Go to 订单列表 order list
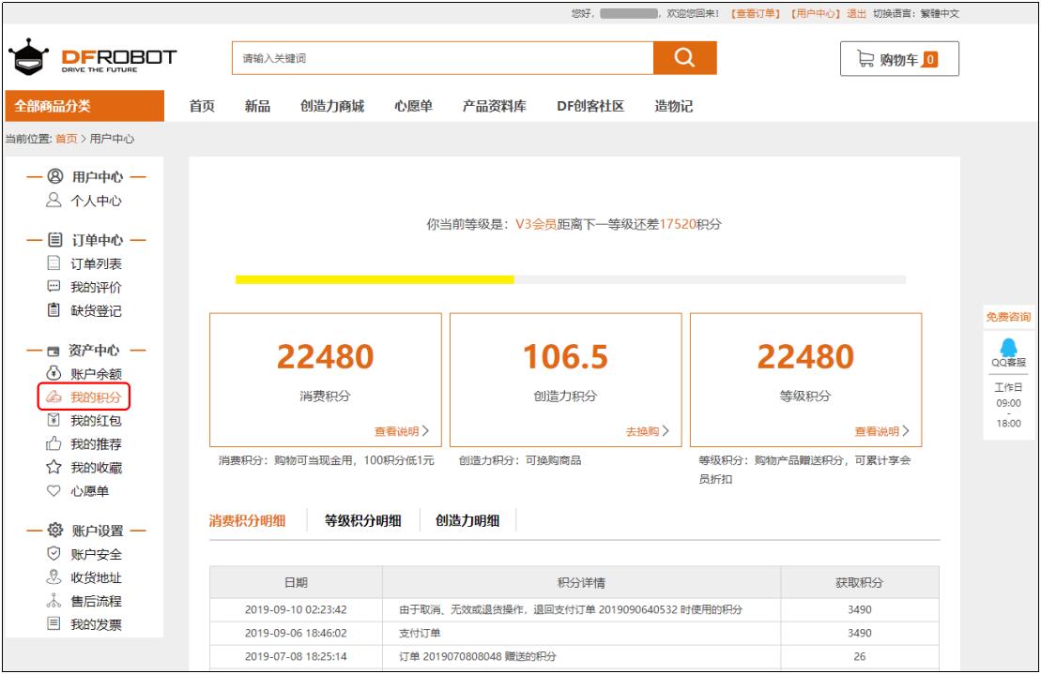 pos(96,263)
